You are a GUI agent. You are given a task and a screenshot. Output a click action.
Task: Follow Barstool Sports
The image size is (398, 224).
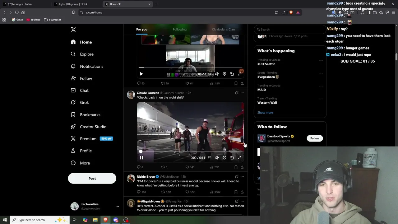(315, 138)
